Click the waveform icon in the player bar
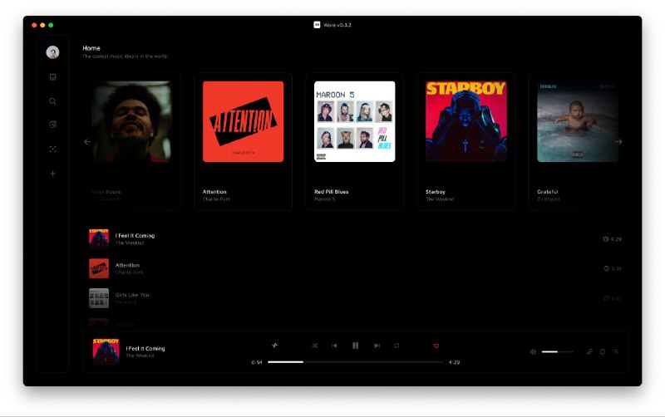665x417 pixels. [x=274, y=346]
